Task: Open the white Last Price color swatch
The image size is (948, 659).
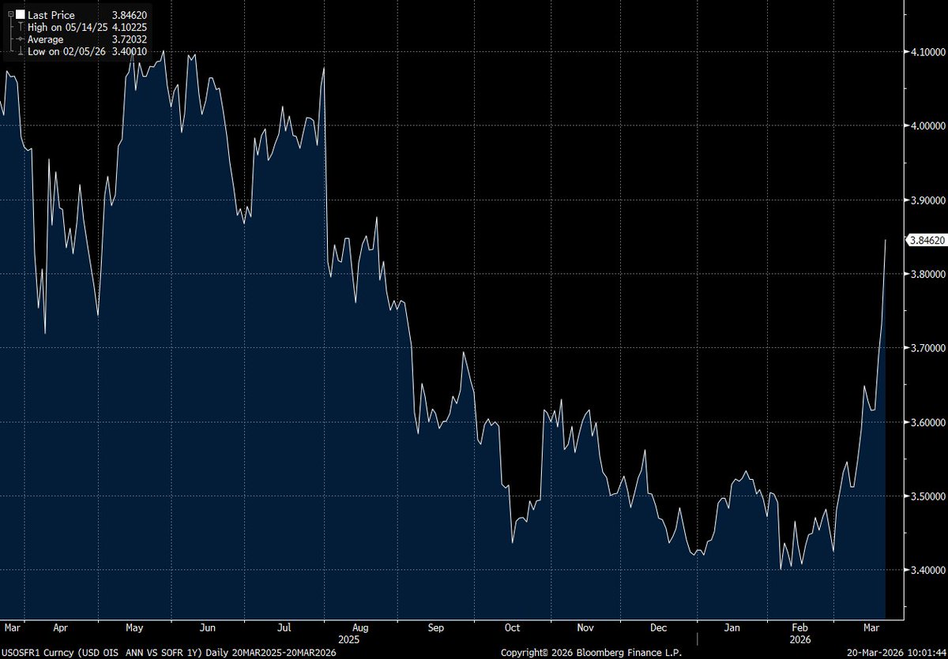Action: (x=20, y=14)
